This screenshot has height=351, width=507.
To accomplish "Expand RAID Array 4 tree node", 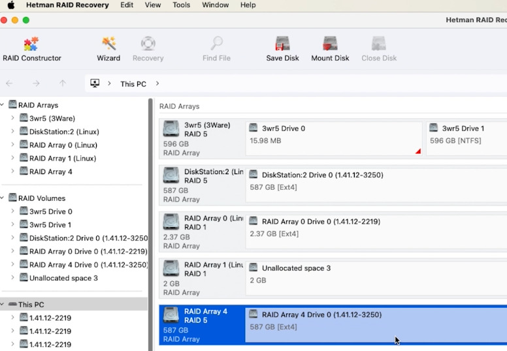I will coord(12,171).
